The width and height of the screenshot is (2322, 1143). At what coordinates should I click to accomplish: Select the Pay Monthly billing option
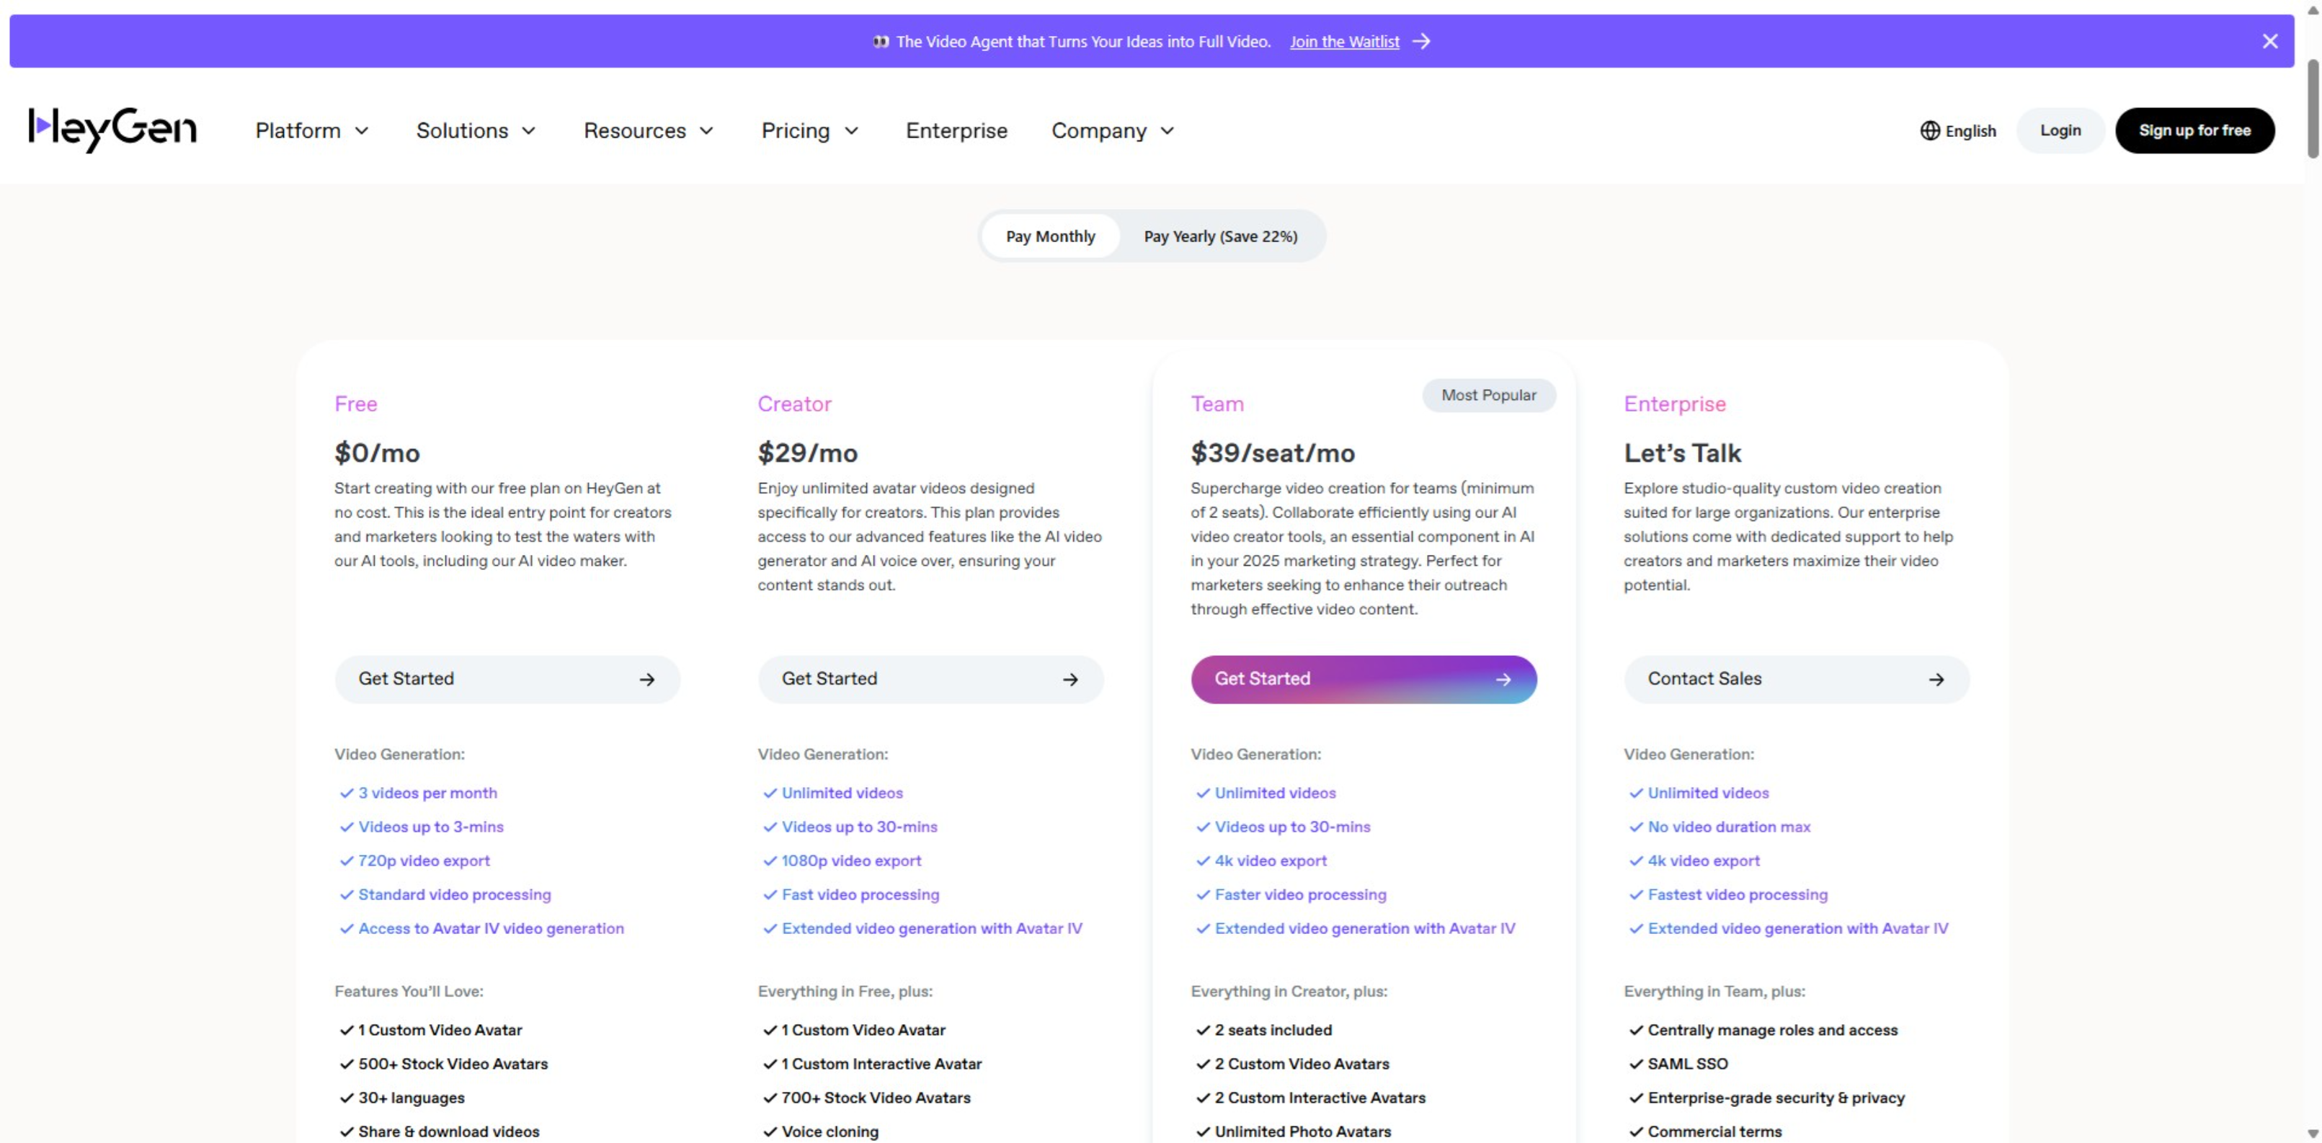point(1049,235)
